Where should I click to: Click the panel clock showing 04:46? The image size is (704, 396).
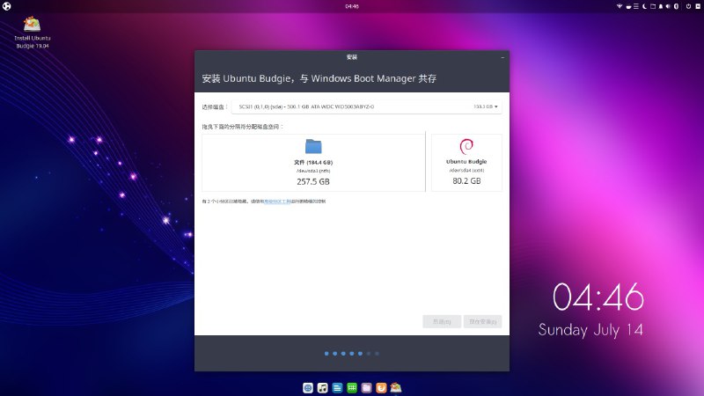pyautogui.click(x=352, y=6)
